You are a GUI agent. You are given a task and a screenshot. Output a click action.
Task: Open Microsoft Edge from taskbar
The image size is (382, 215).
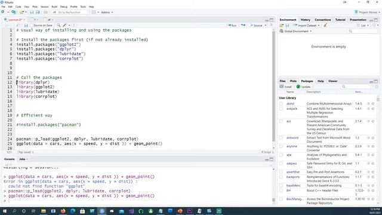point(73,211)
